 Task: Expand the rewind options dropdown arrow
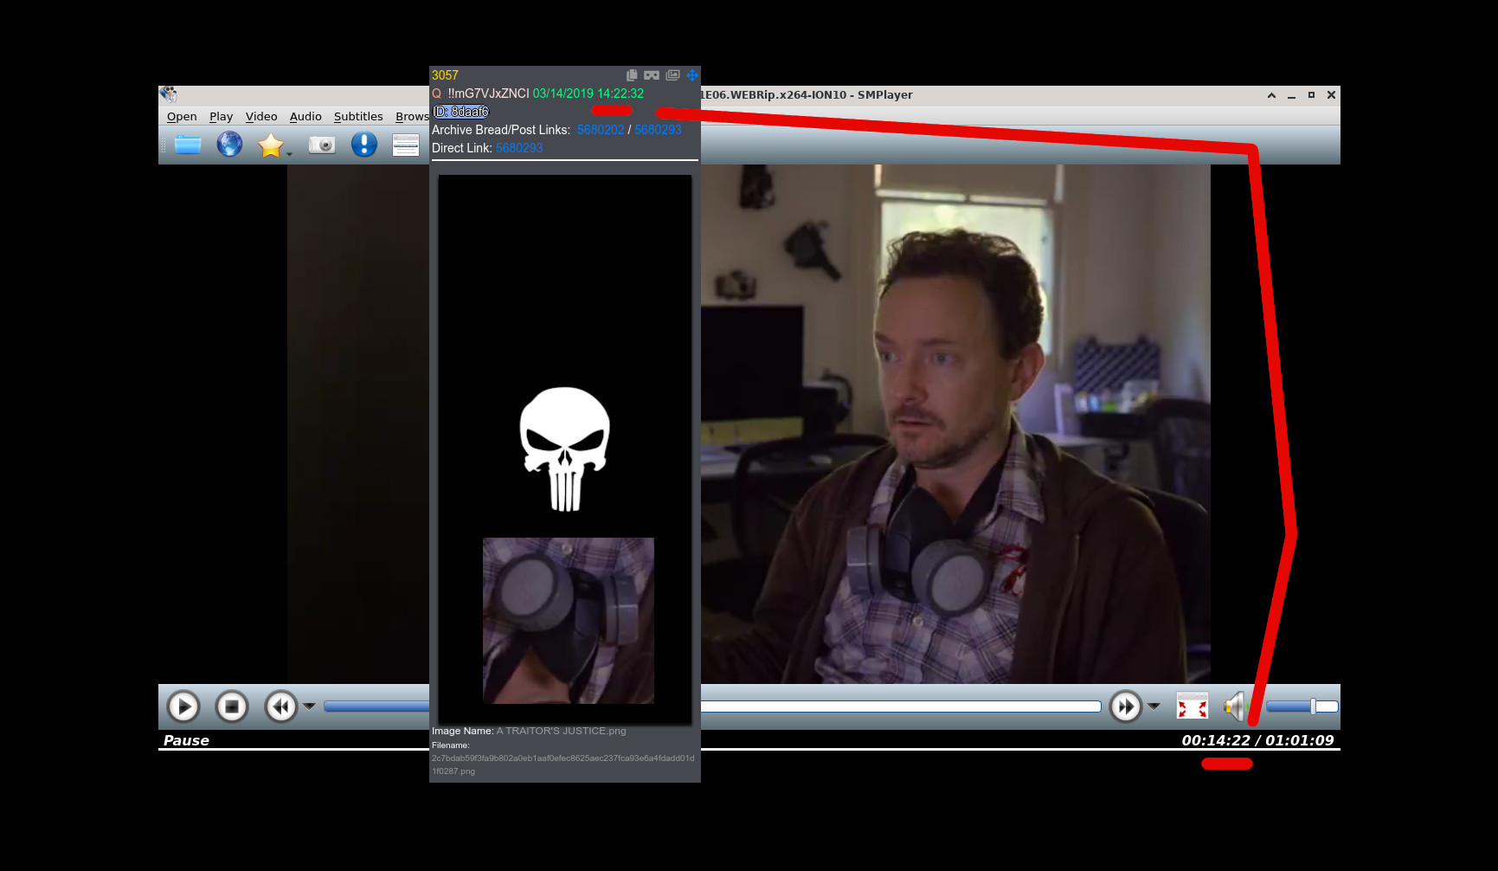309,706
